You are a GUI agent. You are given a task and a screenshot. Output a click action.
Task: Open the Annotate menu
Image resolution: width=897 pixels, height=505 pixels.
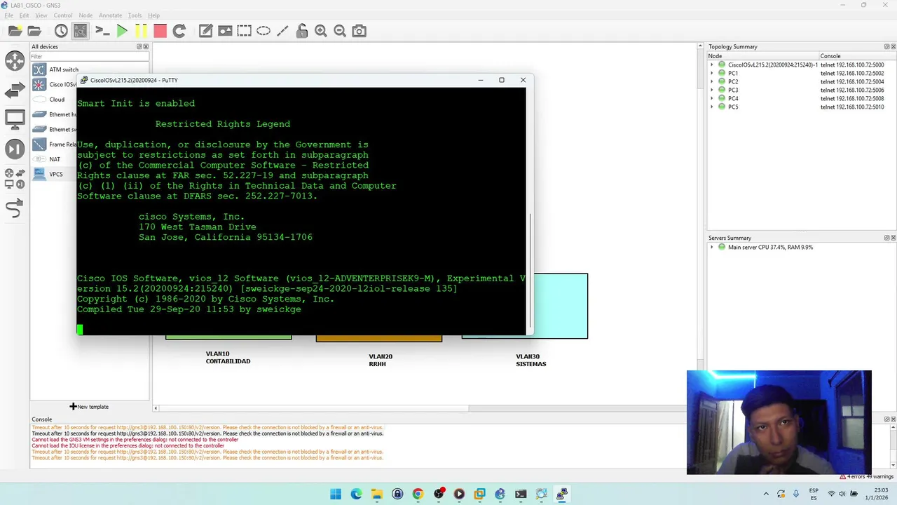110,15
